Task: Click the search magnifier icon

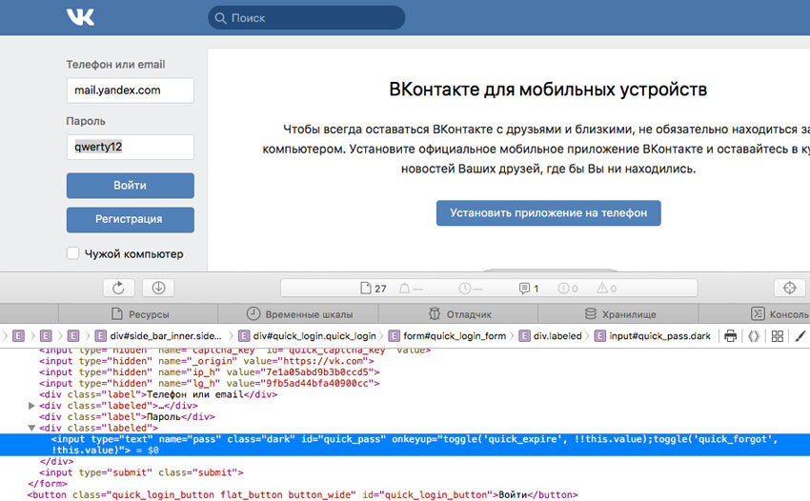Action: pyautogui.click(x=220, y=18)
